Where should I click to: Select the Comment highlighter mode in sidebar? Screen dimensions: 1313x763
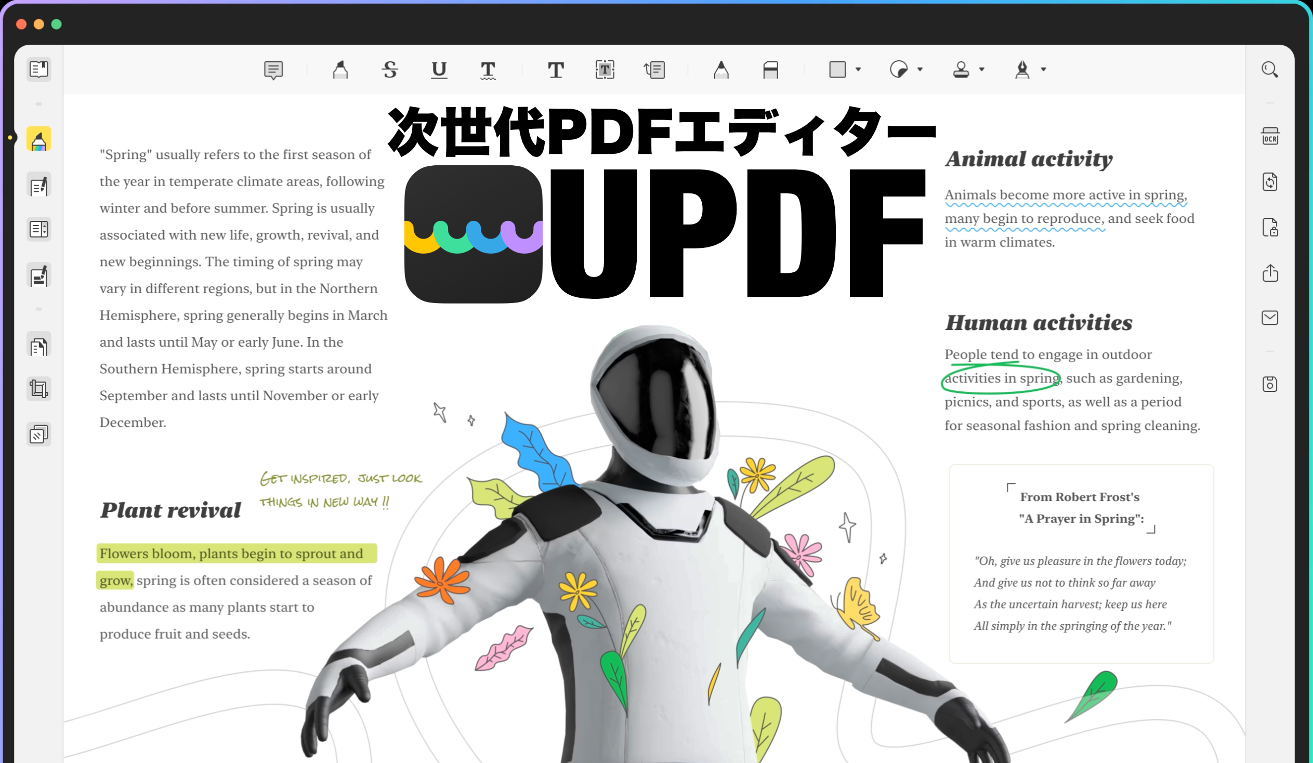[x=39, y=139]
